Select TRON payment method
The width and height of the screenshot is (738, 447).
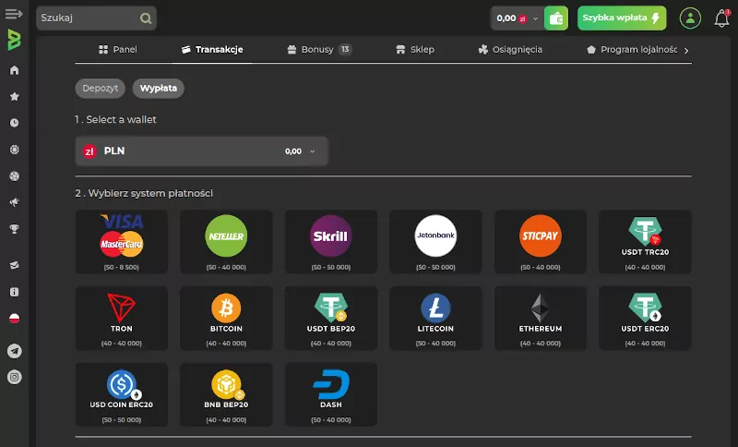coord(122,319)
